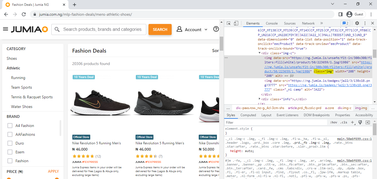Open the Water Shoes category link
The height and width of the screenshot is (179, 377).
pyautogui.click(x=22, y=107)
